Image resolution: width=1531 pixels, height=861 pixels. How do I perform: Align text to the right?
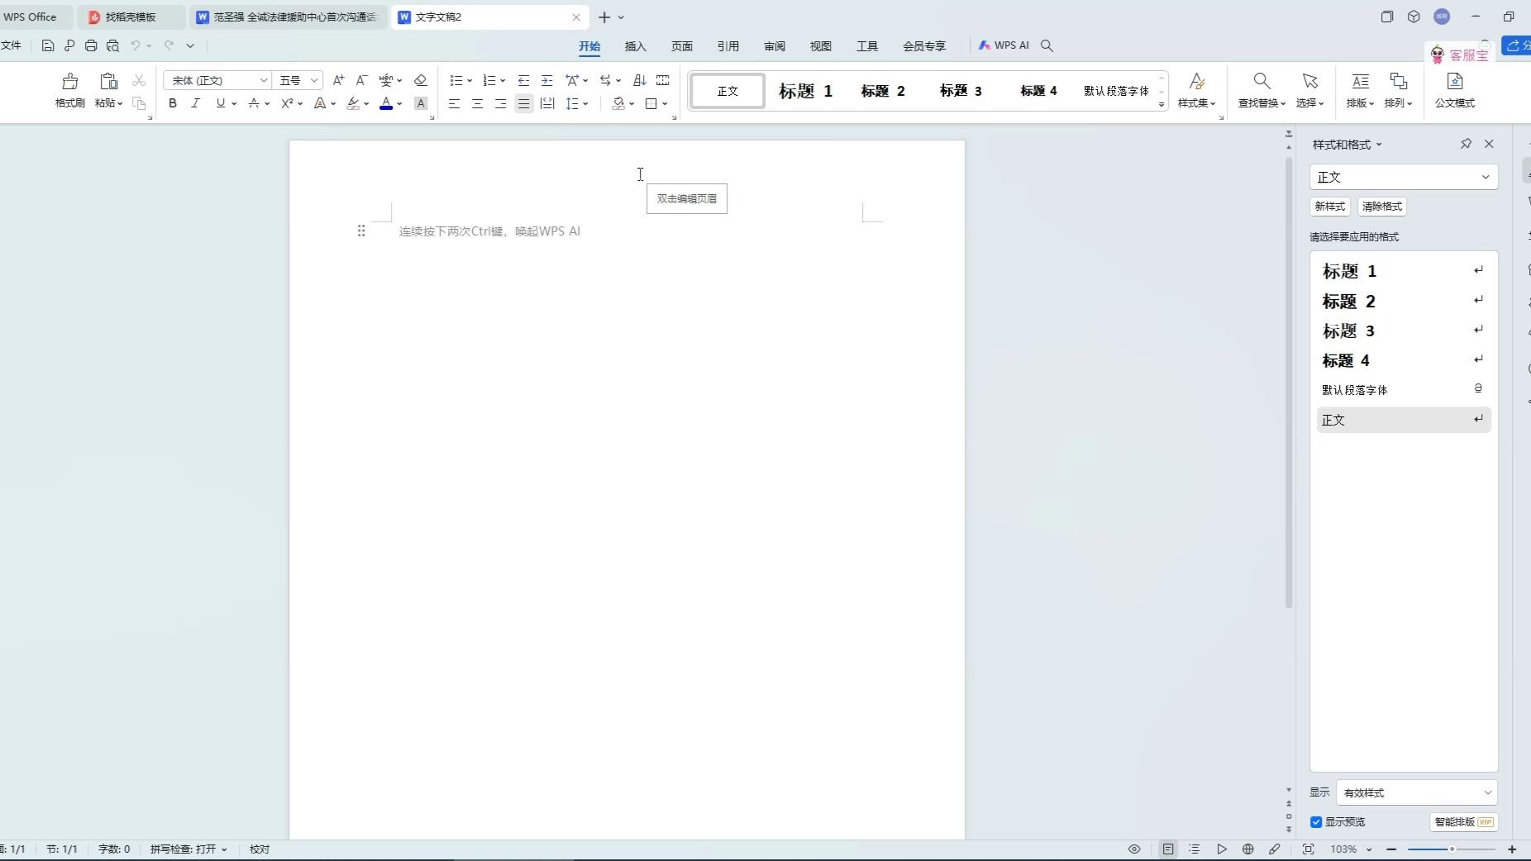tap(500, 103)
